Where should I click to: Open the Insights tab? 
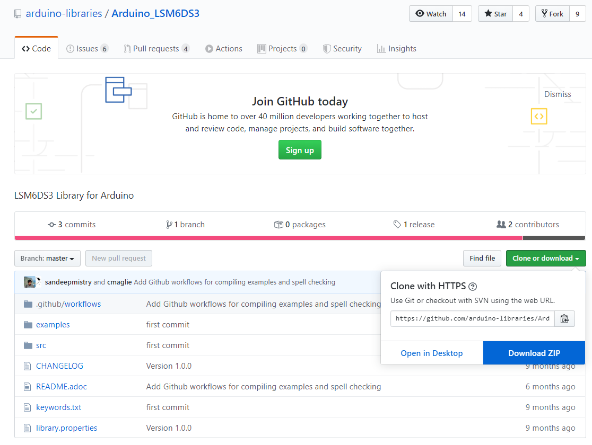pos(397,49)
